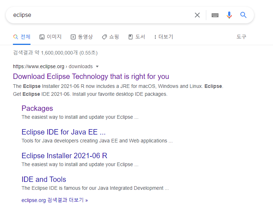Click the https://www.eclipse.org › downloads breadcrumb
This screenshot has height=207, width=273.
point(53,66)
